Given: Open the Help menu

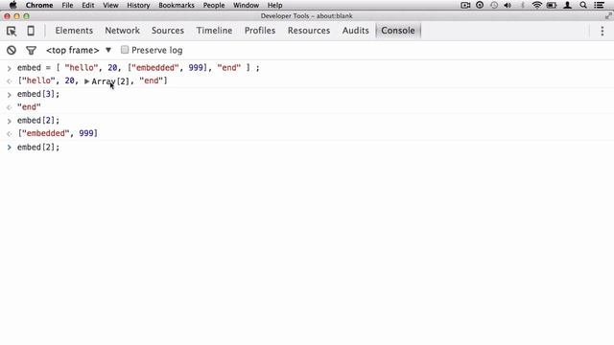Looking at the screenshot, I should click(275, 5).
